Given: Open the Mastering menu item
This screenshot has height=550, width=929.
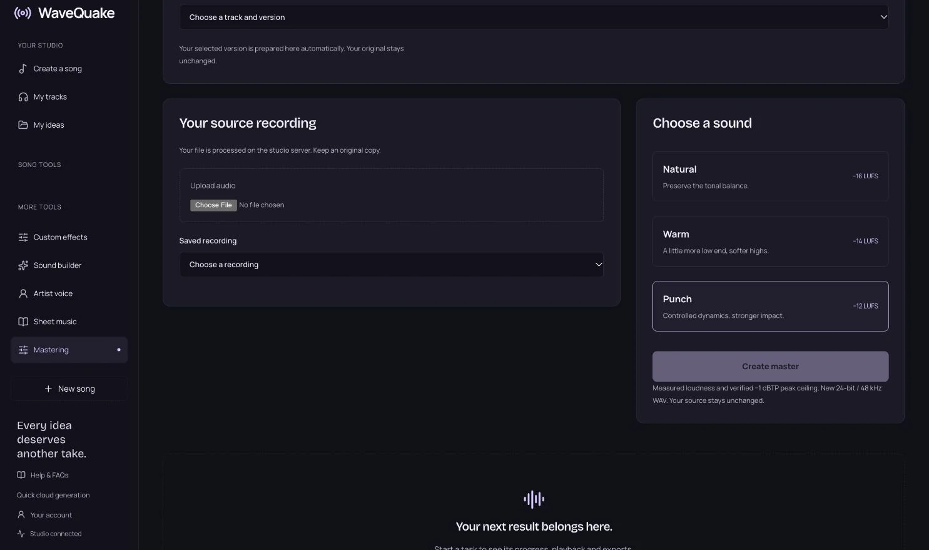Looking at the screenshot, I should pos(69,350).
